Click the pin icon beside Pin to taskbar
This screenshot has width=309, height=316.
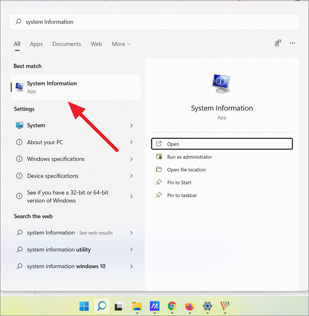tap(159, 195)
